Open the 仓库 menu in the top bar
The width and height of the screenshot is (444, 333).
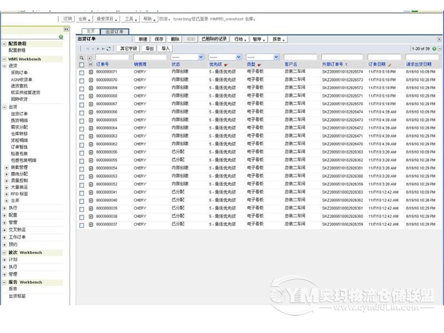tap(84, 19)
